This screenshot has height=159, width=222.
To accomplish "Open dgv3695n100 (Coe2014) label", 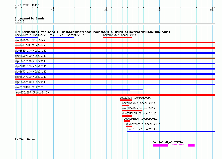I will click(31, 82).
